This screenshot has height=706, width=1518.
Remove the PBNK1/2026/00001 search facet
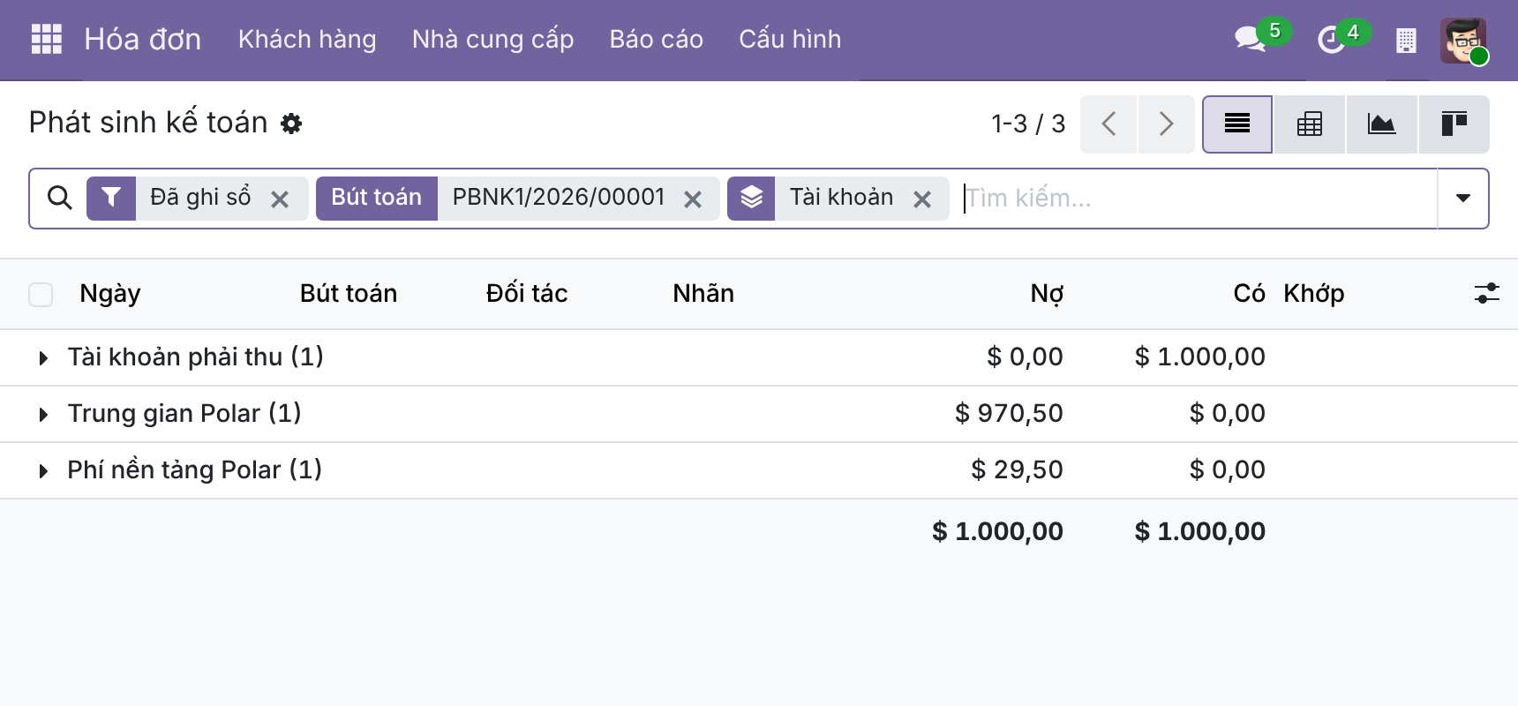point(693,199)
